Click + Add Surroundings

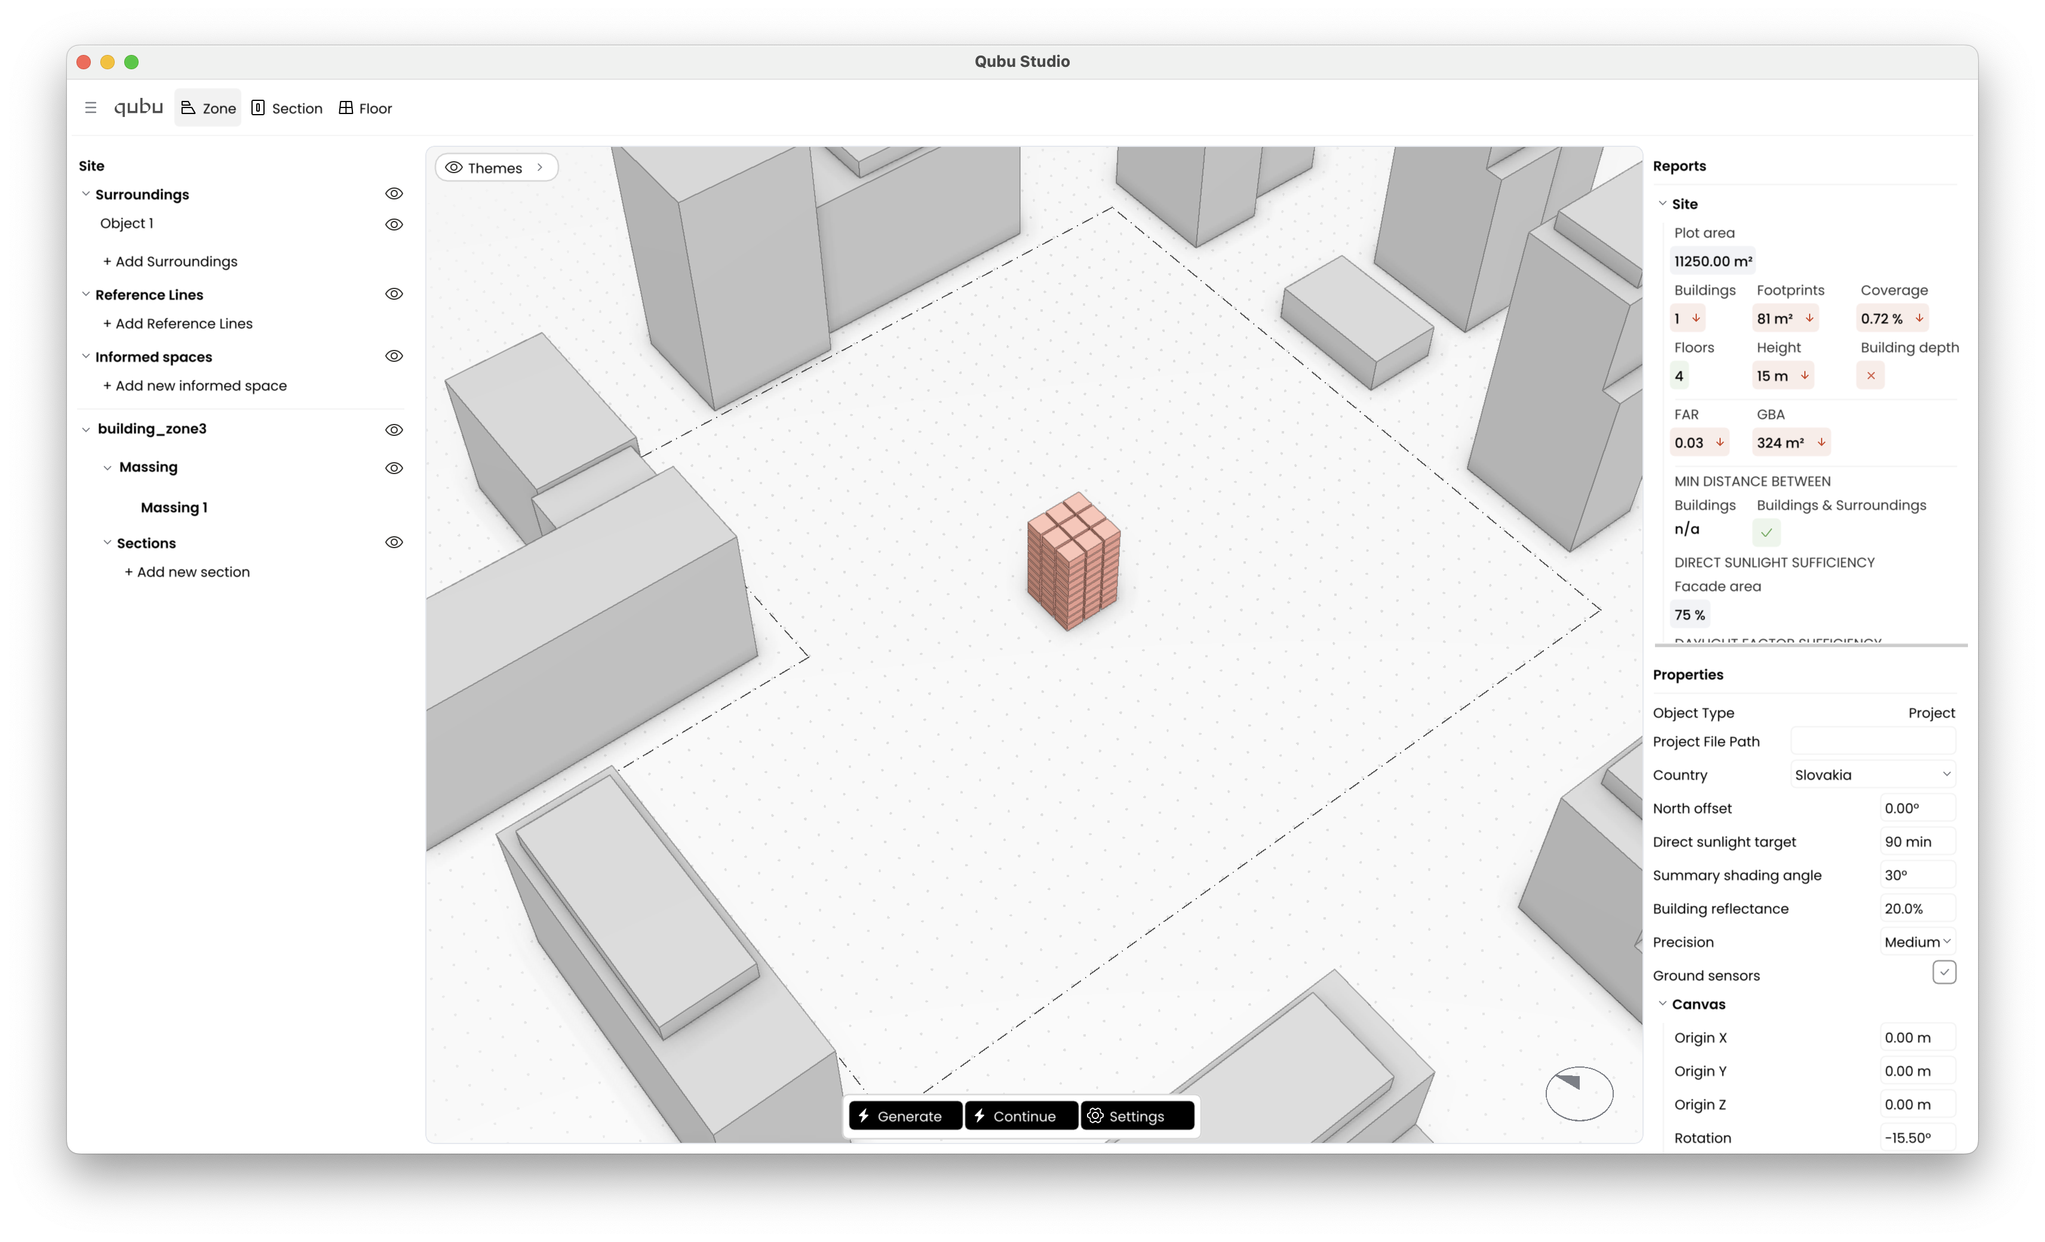[x=170, y=262]
